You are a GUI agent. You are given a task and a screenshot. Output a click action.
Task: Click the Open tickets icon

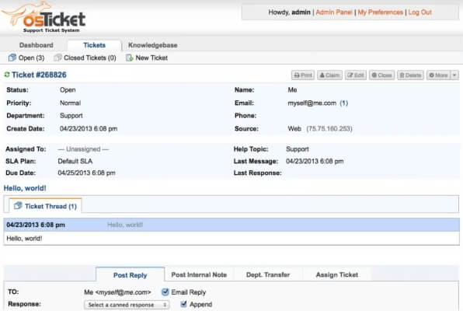(12, 58)
